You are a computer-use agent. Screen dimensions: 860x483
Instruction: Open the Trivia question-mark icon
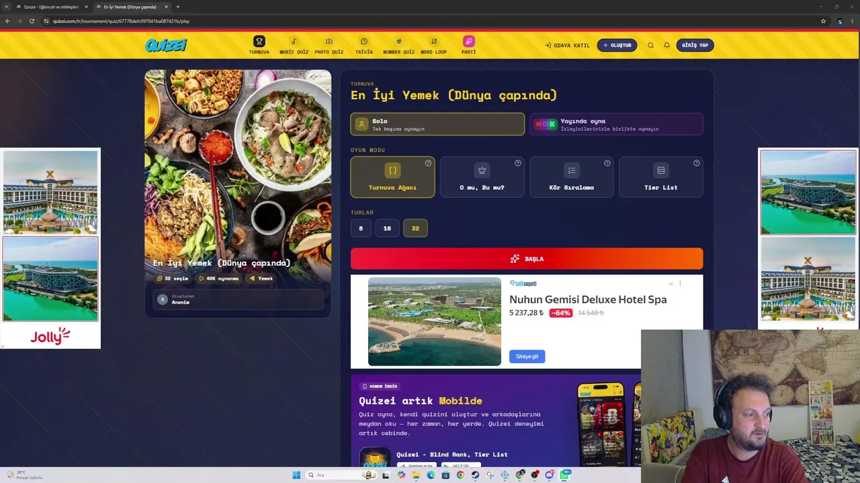point(364,42)
